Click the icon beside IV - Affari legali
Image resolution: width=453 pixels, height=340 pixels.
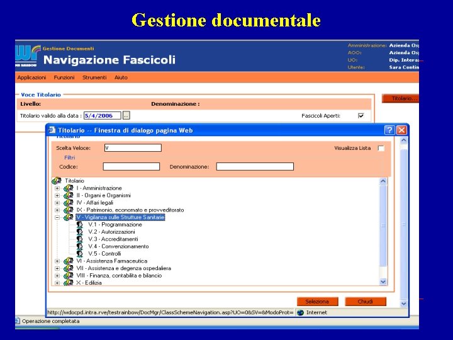pos(69,203)
